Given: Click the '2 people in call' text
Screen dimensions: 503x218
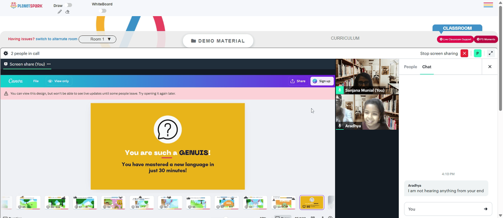Looking at the screenshot, I should point(25,53).
